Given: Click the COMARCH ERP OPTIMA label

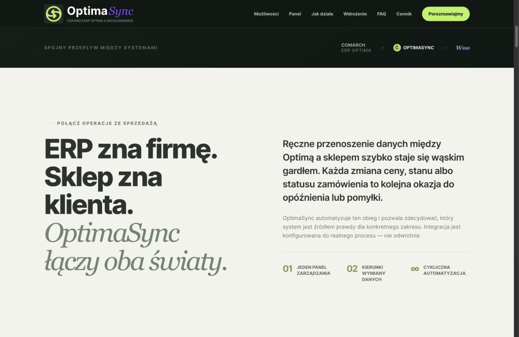Looking at the screenshot, I should (x=356, y=48).
